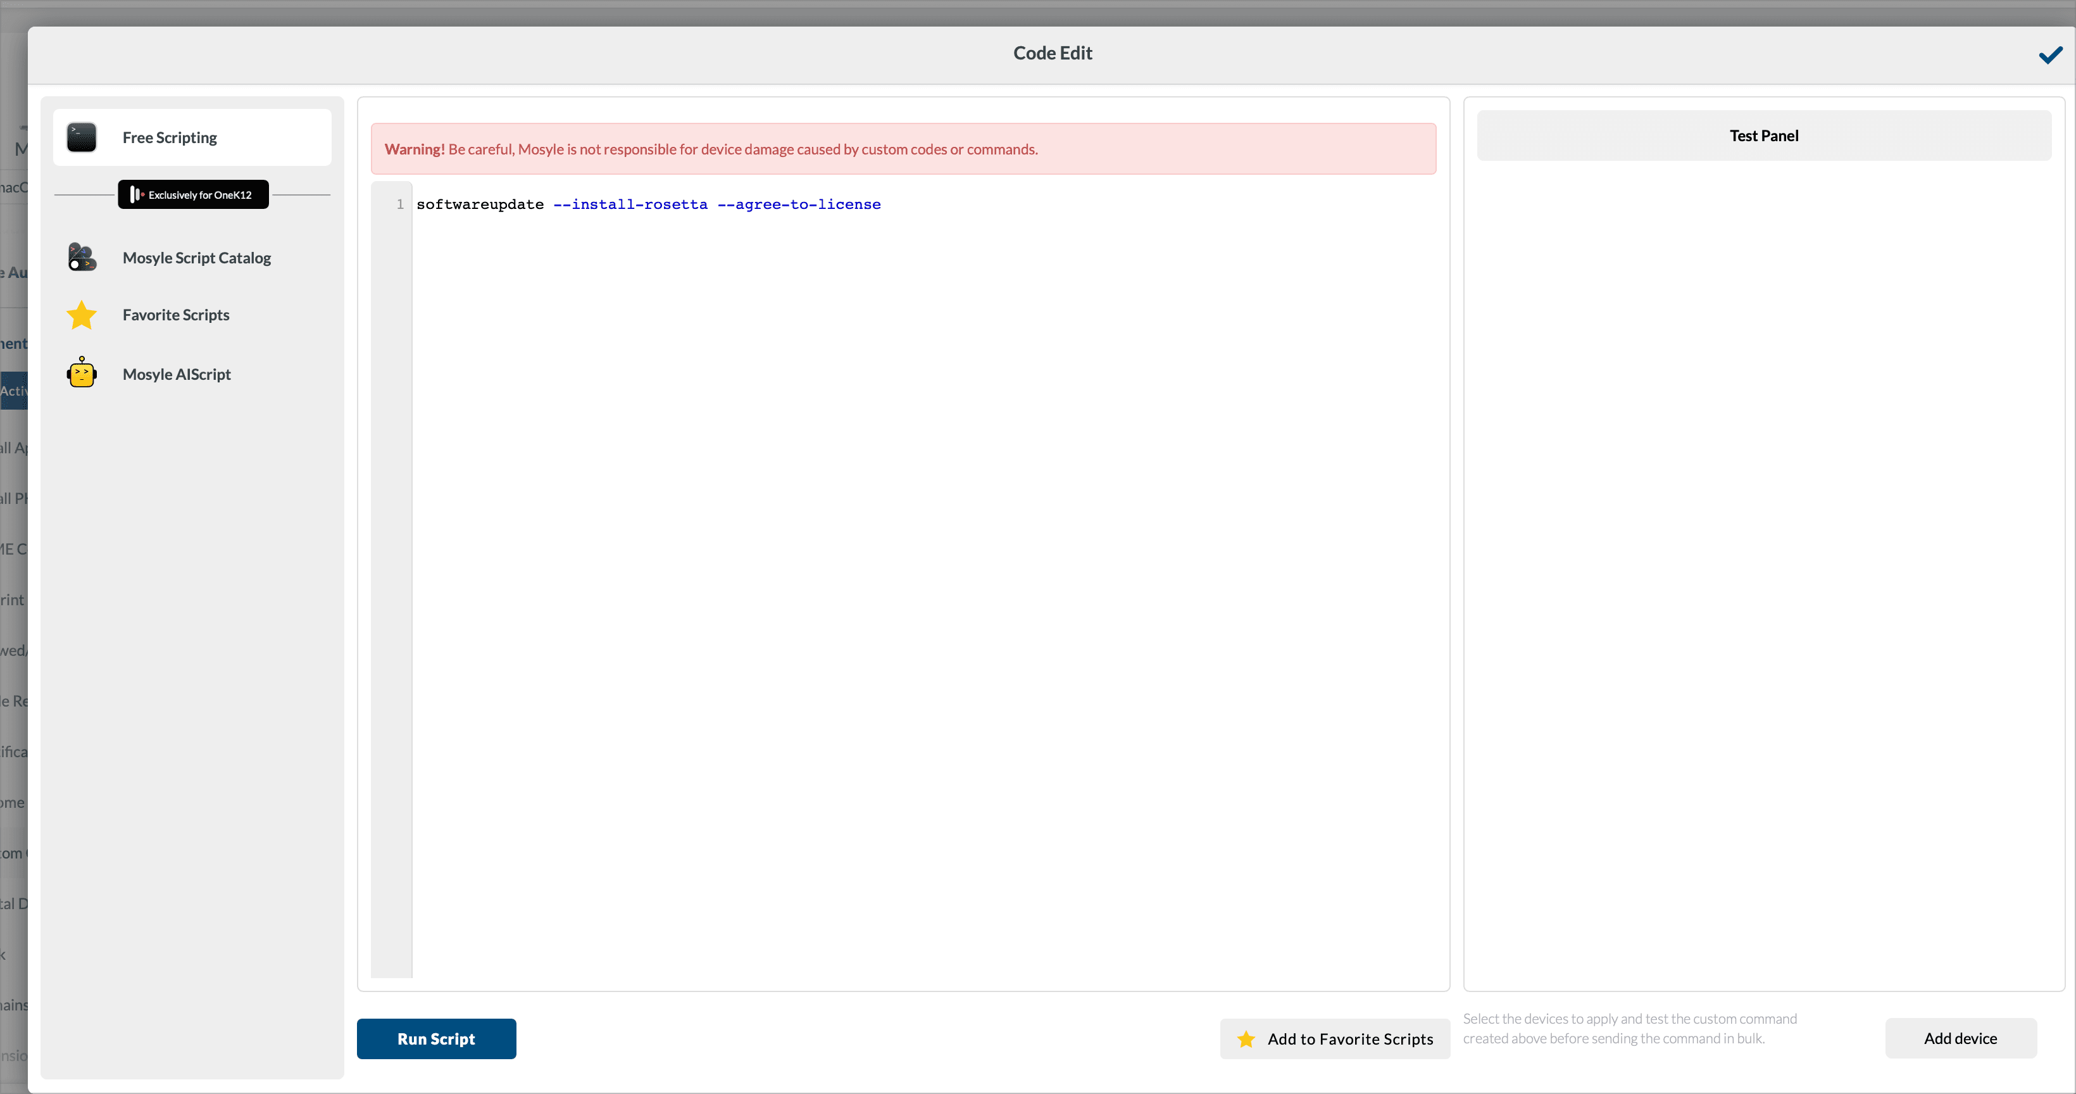The height and width of the screenshot is (1094, 2076).
Task: Confirm with the blue checkmark icon
Action: click(x=2050, y=55)
